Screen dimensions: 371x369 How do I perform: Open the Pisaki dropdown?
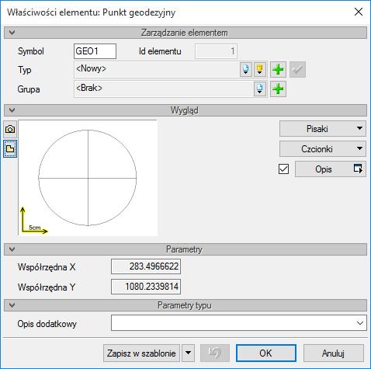[323, 129]
